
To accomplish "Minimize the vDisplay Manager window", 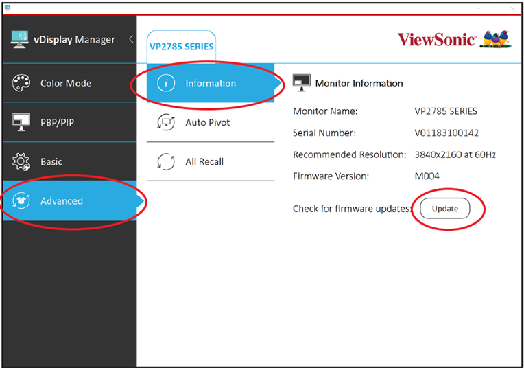I will pyautogui.click(x=479, y=8).
